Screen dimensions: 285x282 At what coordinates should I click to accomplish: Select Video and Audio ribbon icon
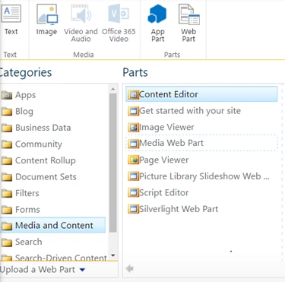[x=81, y=14]
